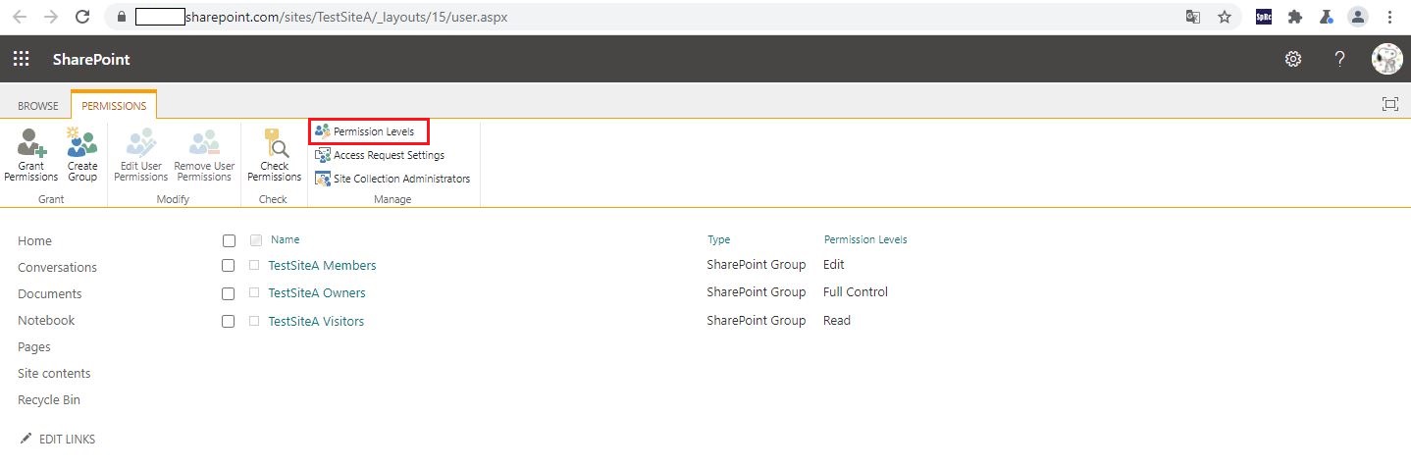
Task: Go forward in the browser
Action: click(x=51, y=17)
